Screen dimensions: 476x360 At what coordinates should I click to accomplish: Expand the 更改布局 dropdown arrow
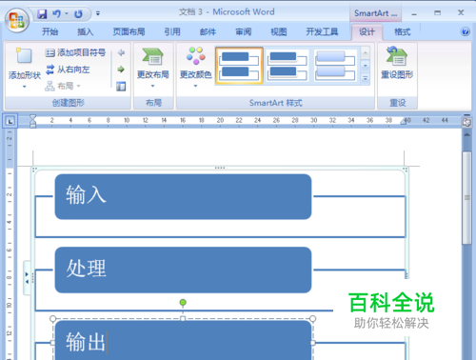point(152,86)
